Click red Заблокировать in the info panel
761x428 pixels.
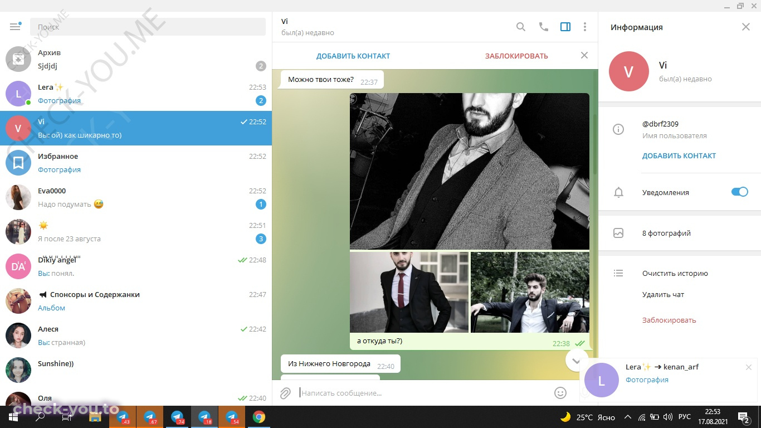click(x=669, y=320)
